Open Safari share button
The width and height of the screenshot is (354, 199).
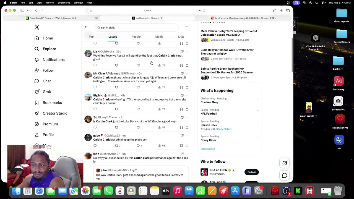pos(275,11)
